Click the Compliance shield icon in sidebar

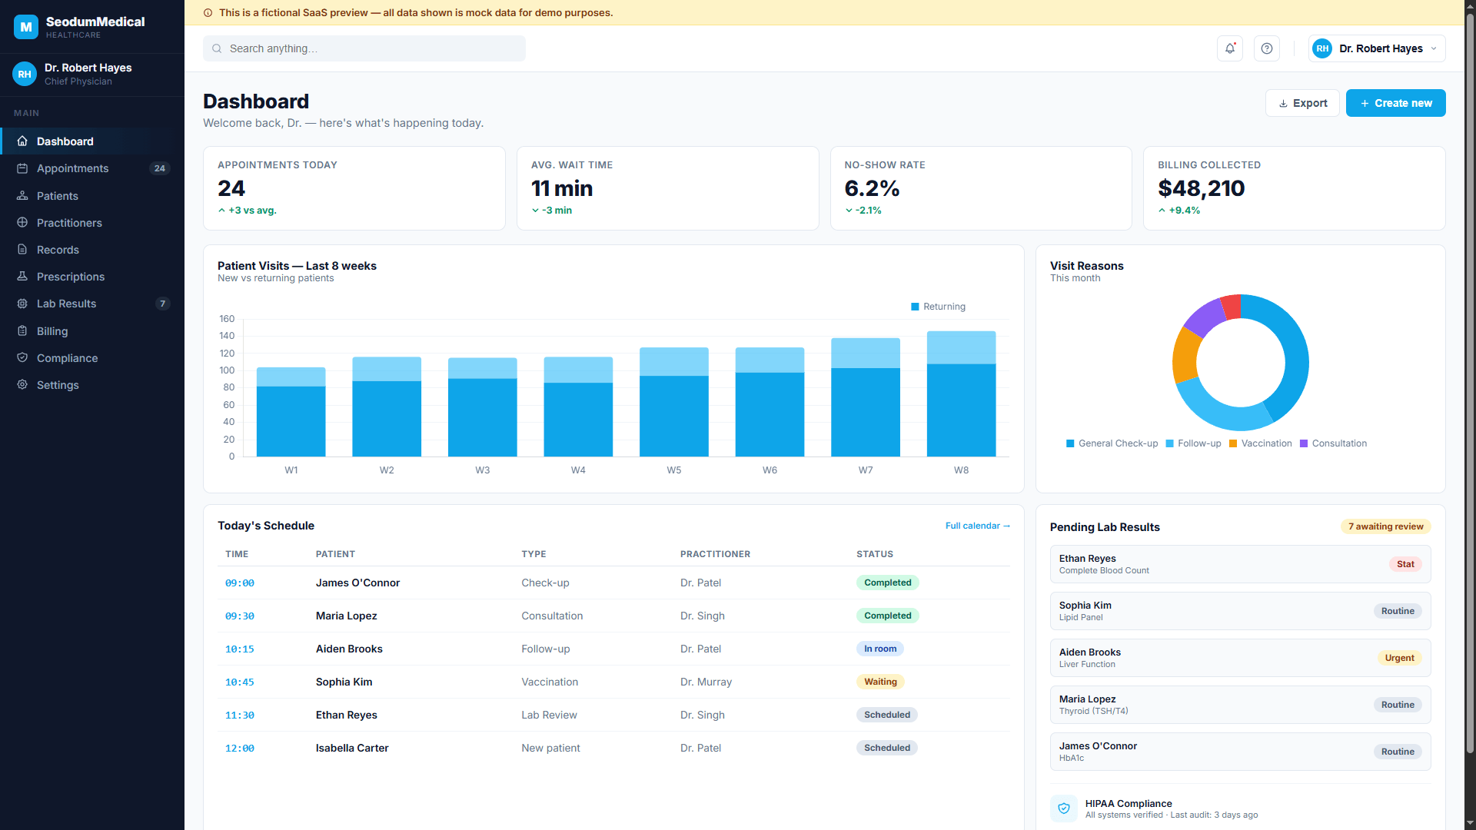click(x=22, y=358)
